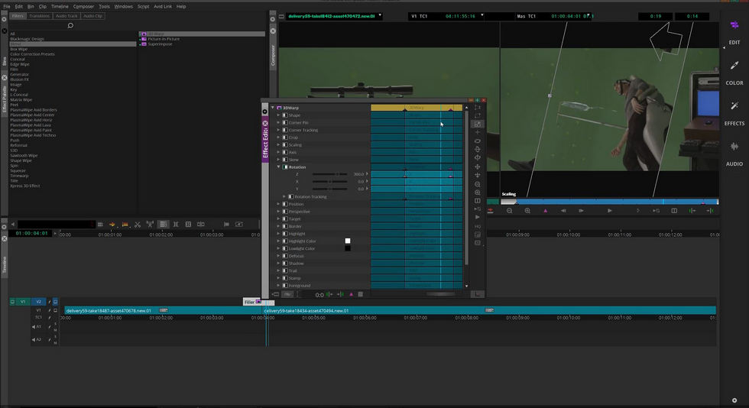This screenshot has width=749, height=408.
Task: Expand the Foreground parameter group
Action: (x=278, y=285)
